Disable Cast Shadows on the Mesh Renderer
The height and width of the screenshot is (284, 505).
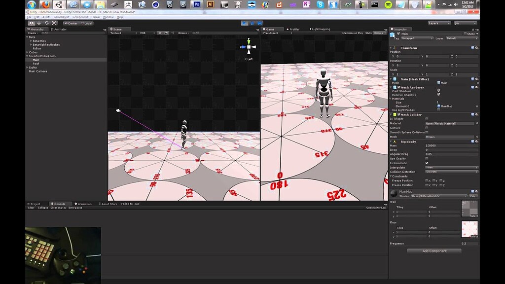438,91
